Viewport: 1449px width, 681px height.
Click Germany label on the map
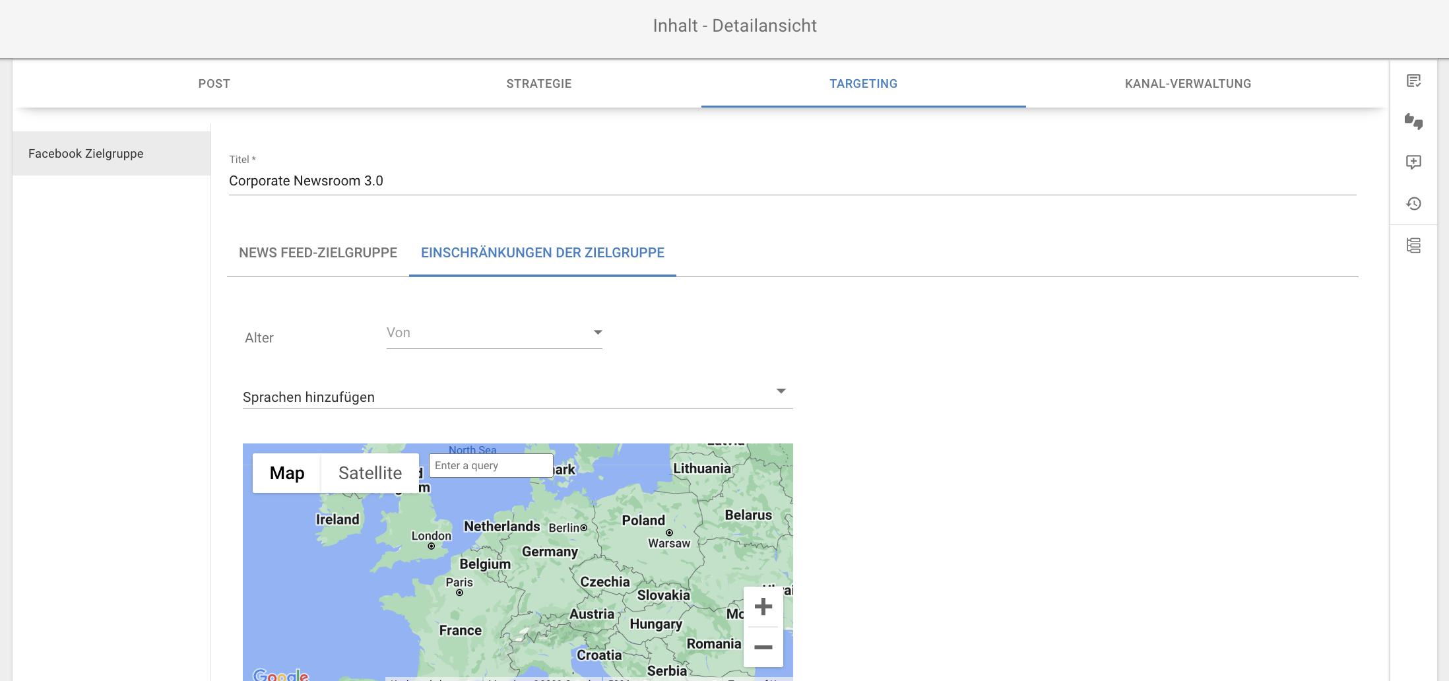pyautogui.click(x=550, y=552)
